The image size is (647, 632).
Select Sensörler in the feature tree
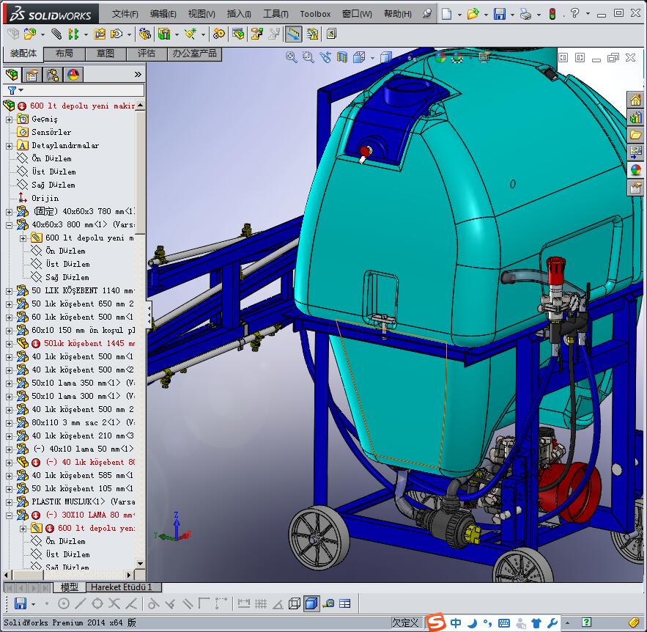[51, 132]
